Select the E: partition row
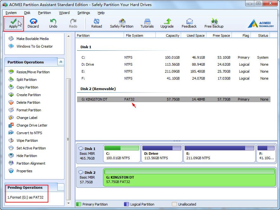 [174, 71]
